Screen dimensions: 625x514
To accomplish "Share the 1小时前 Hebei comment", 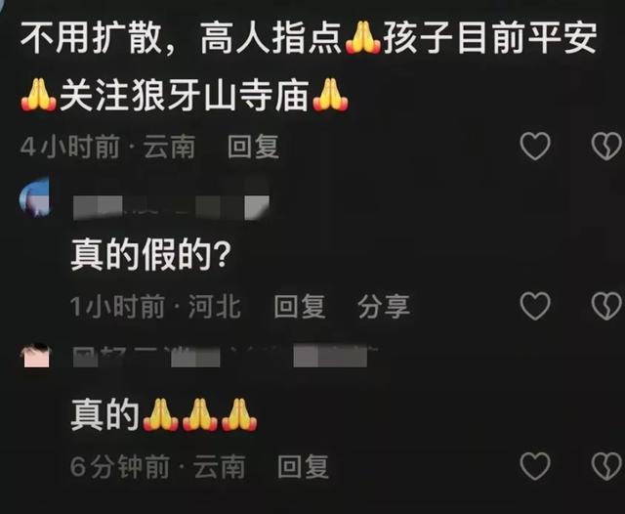I will pos(384,306).
